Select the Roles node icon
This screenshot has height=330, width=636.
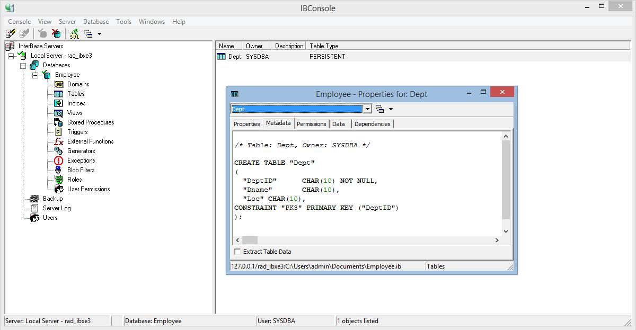[x=58, y=180]
